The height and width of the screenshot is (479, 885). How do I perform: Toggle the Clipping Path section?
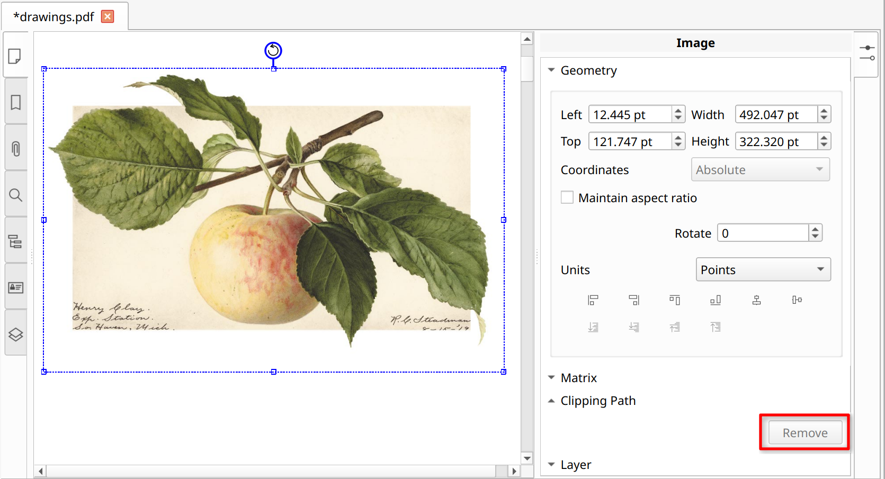[551, 401]
